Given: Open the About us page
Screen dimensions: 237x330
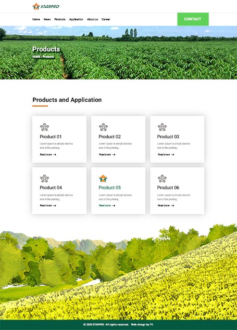Looking at the screenshot, I should [x=92, y=19].
